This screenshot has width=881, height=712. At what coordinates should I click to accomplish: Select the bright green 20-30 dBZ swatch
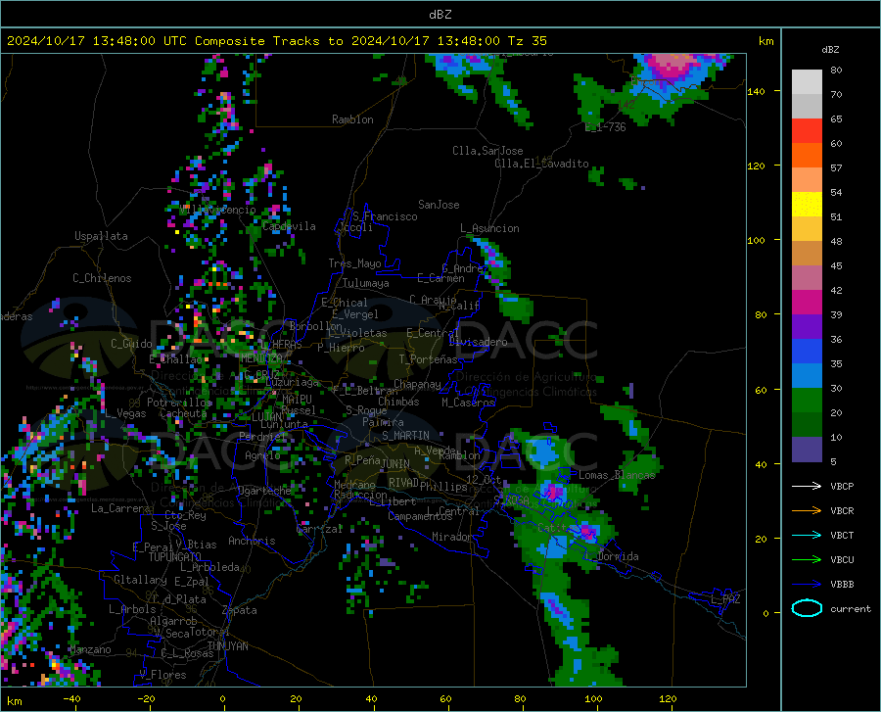807,401
